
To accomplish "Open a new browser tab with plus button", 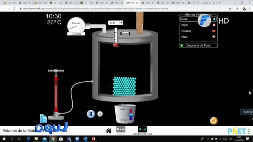I will 220,3.
